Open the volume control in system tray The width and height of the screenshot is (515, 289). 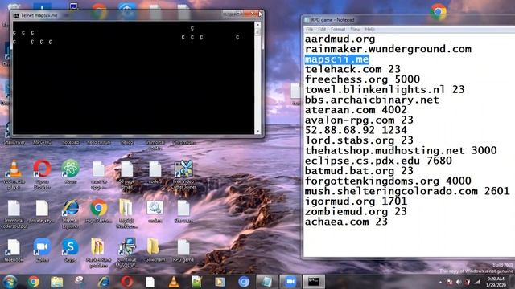click(459, 282)
